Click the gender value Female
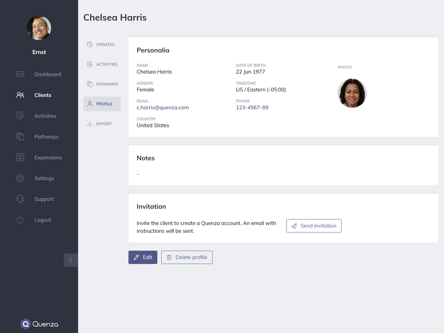 click(145, 90)
